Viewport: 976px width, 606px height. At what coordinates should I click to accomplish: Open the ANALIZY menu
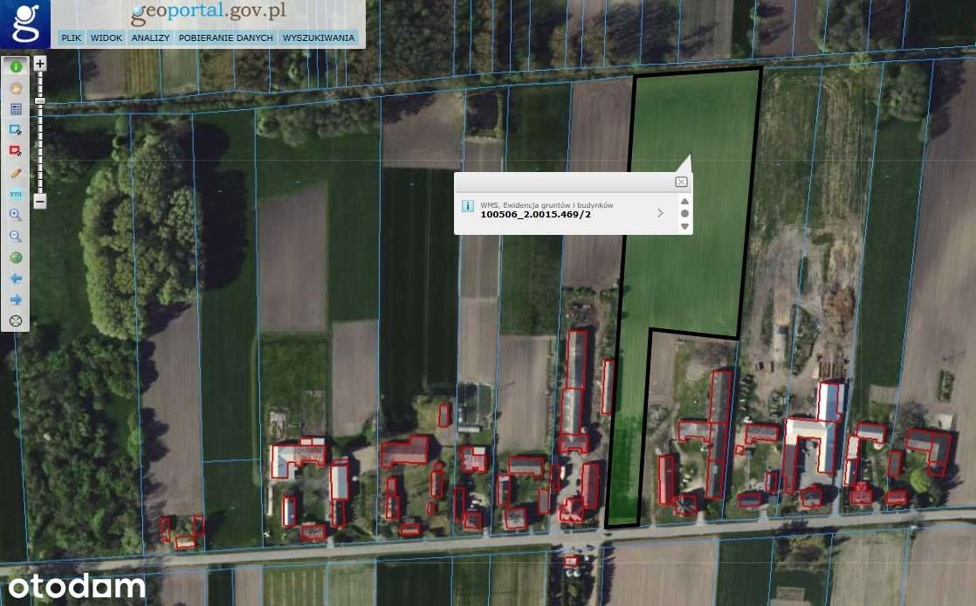coord(151,38)
